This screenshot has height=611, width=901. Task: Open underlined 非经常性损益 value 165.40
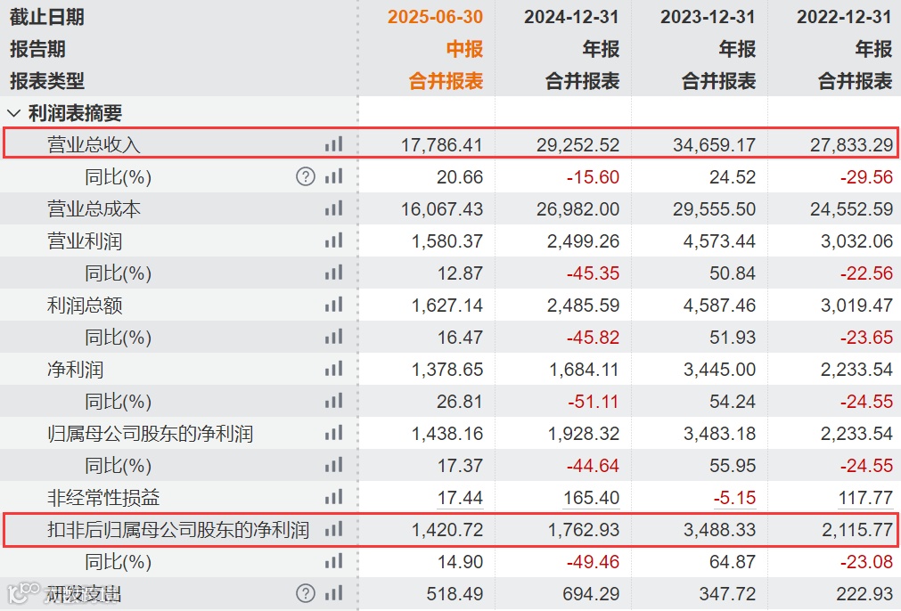click(x=591, y=497)
